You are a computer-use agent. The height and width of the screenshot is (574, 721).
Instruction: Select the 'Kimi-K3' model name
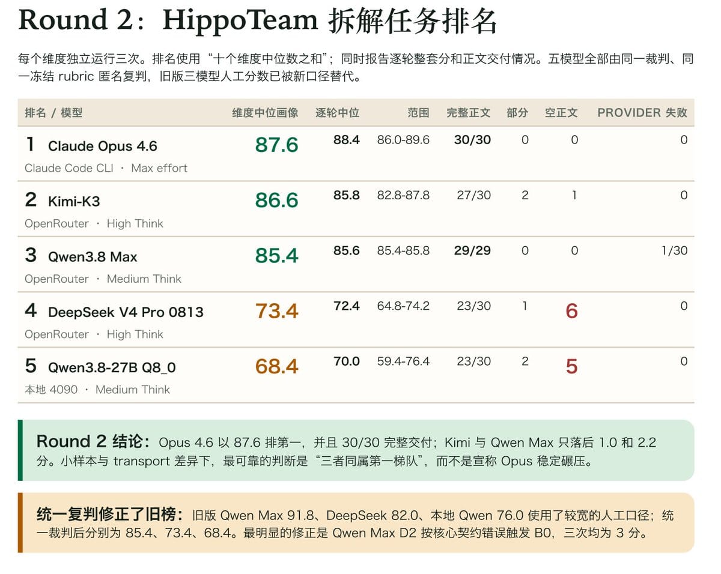(73, 202)
